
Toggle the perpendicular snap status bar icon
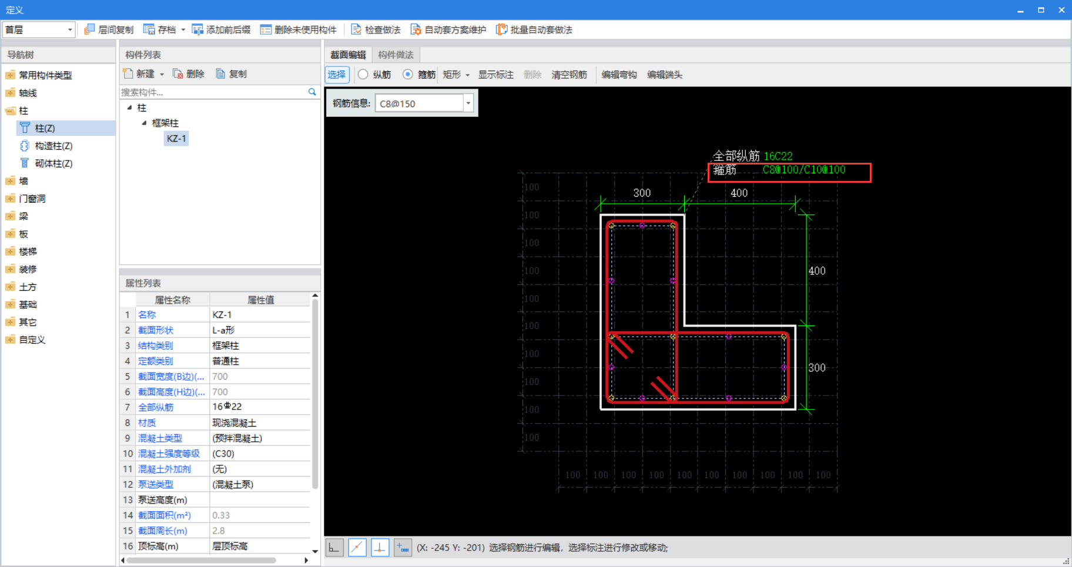[x=380, y=548]
